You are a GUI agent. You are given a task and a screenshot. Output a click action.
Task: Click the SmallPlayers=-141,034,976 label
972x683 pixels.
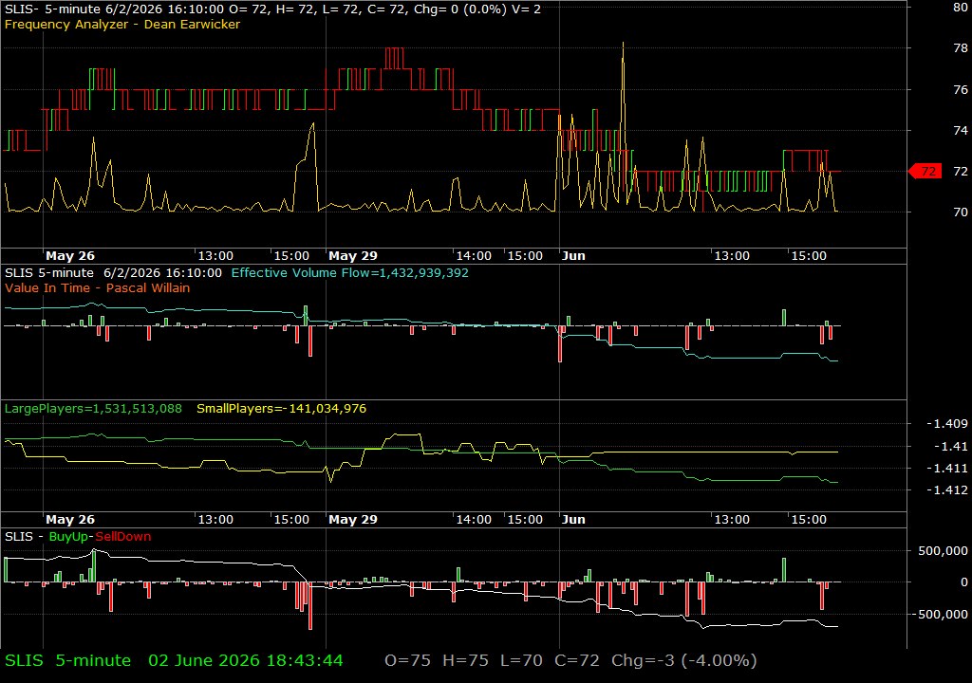click(x=281, y=409)
